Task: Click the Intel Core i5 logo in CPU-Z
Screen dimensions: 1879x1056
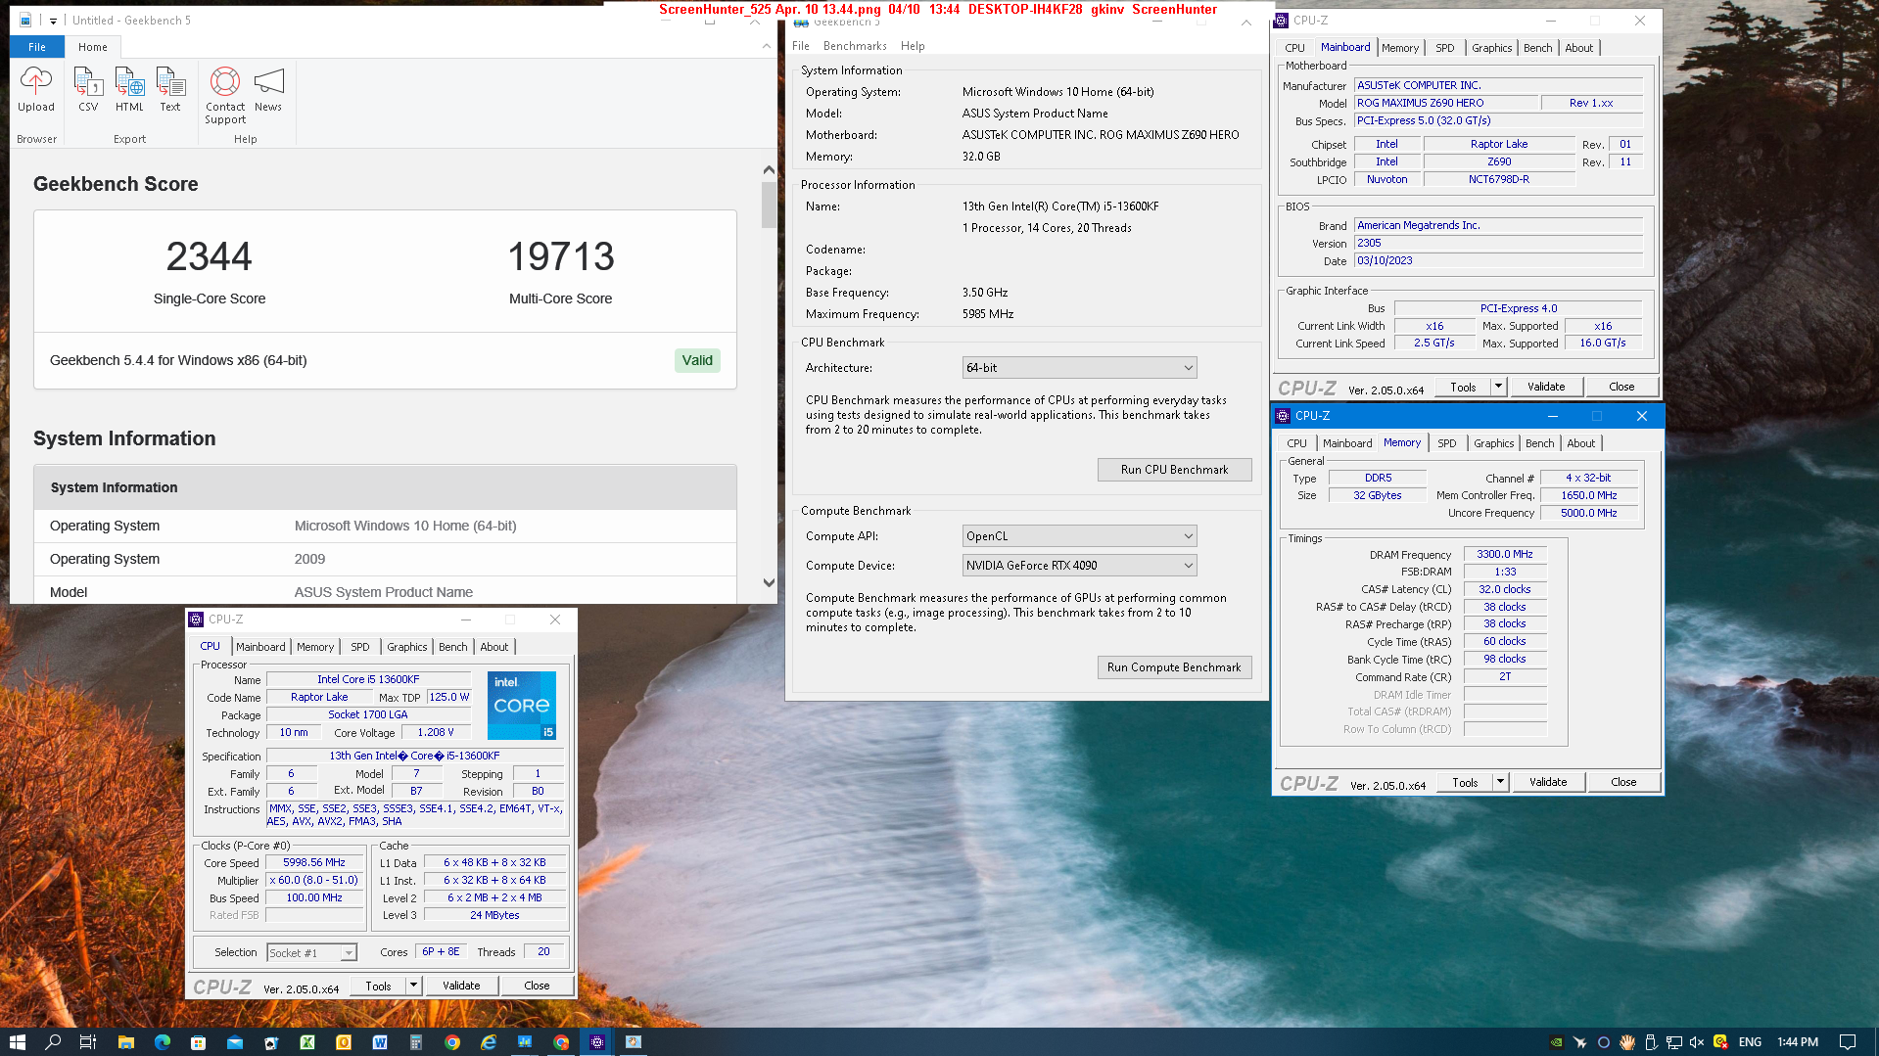Action: (522, 705)
